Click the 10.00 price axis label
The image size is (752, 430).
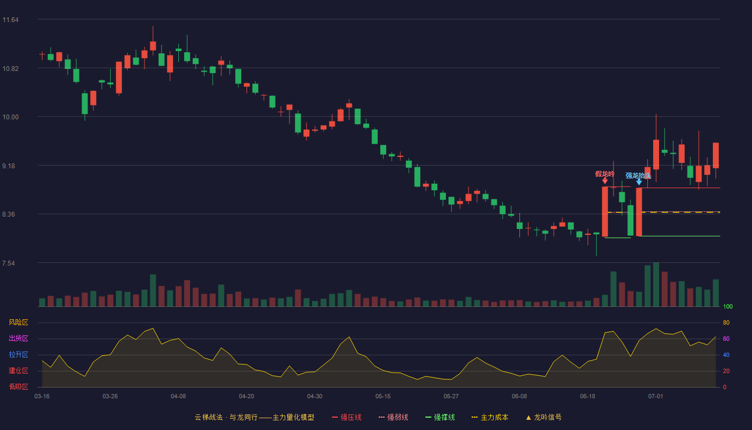[x=11, y=117]
